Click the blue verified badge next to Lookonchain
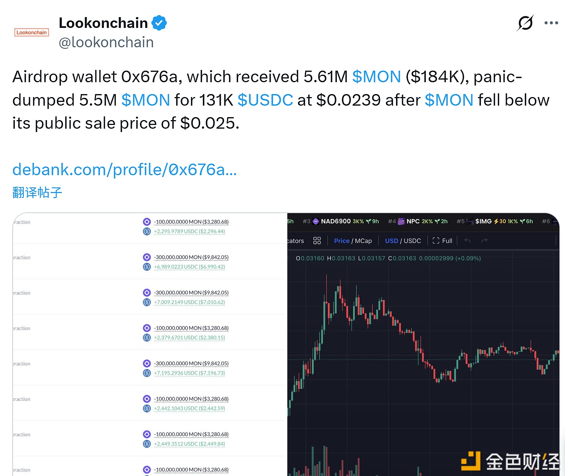 pyautogui.click(x=159, y=23)
